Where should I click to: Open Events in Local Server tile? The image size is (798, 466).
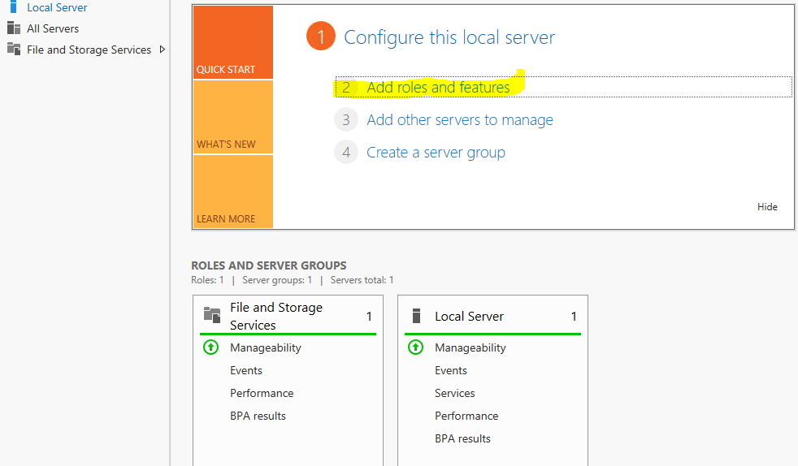pos(450,370)
